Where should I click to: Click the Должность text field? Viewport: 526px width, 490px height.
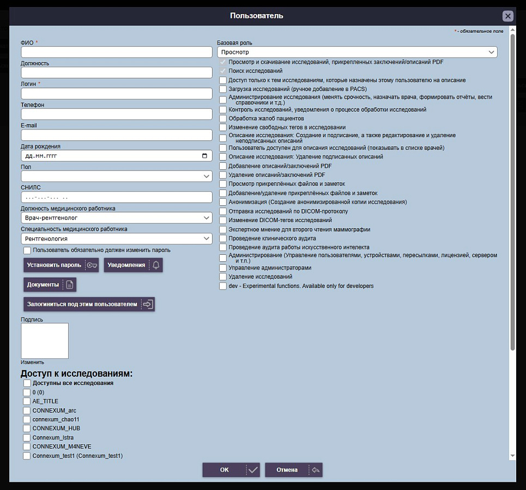coord(117,72)
